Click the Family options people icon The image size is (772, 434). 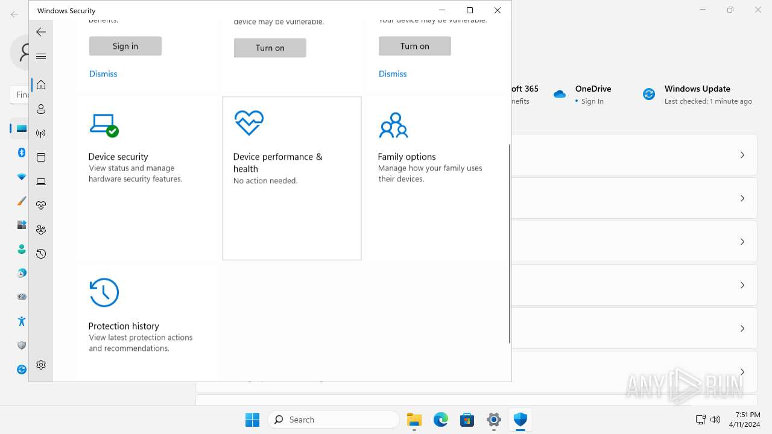click(394, 125)
